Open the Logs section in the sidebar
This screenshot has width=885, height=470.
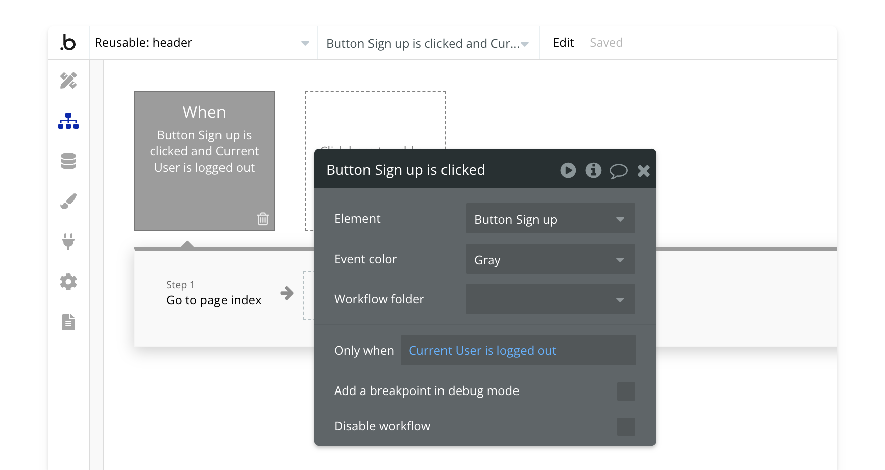coord(68,322)
